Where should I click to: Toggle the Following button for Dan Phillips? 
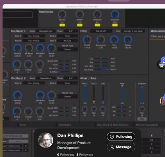[x=121, y=137]
